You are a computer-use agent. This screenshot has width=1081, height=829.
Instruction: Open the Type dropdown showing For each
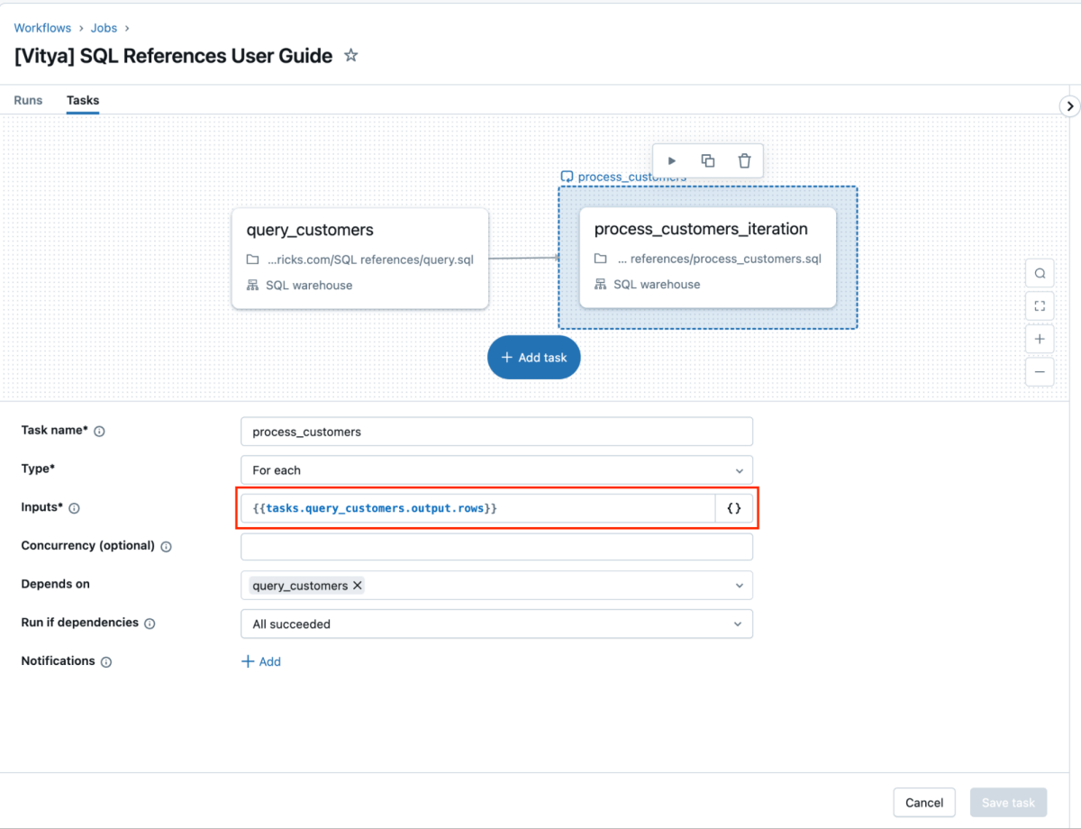pyautogui.click(x=496, y=470)
